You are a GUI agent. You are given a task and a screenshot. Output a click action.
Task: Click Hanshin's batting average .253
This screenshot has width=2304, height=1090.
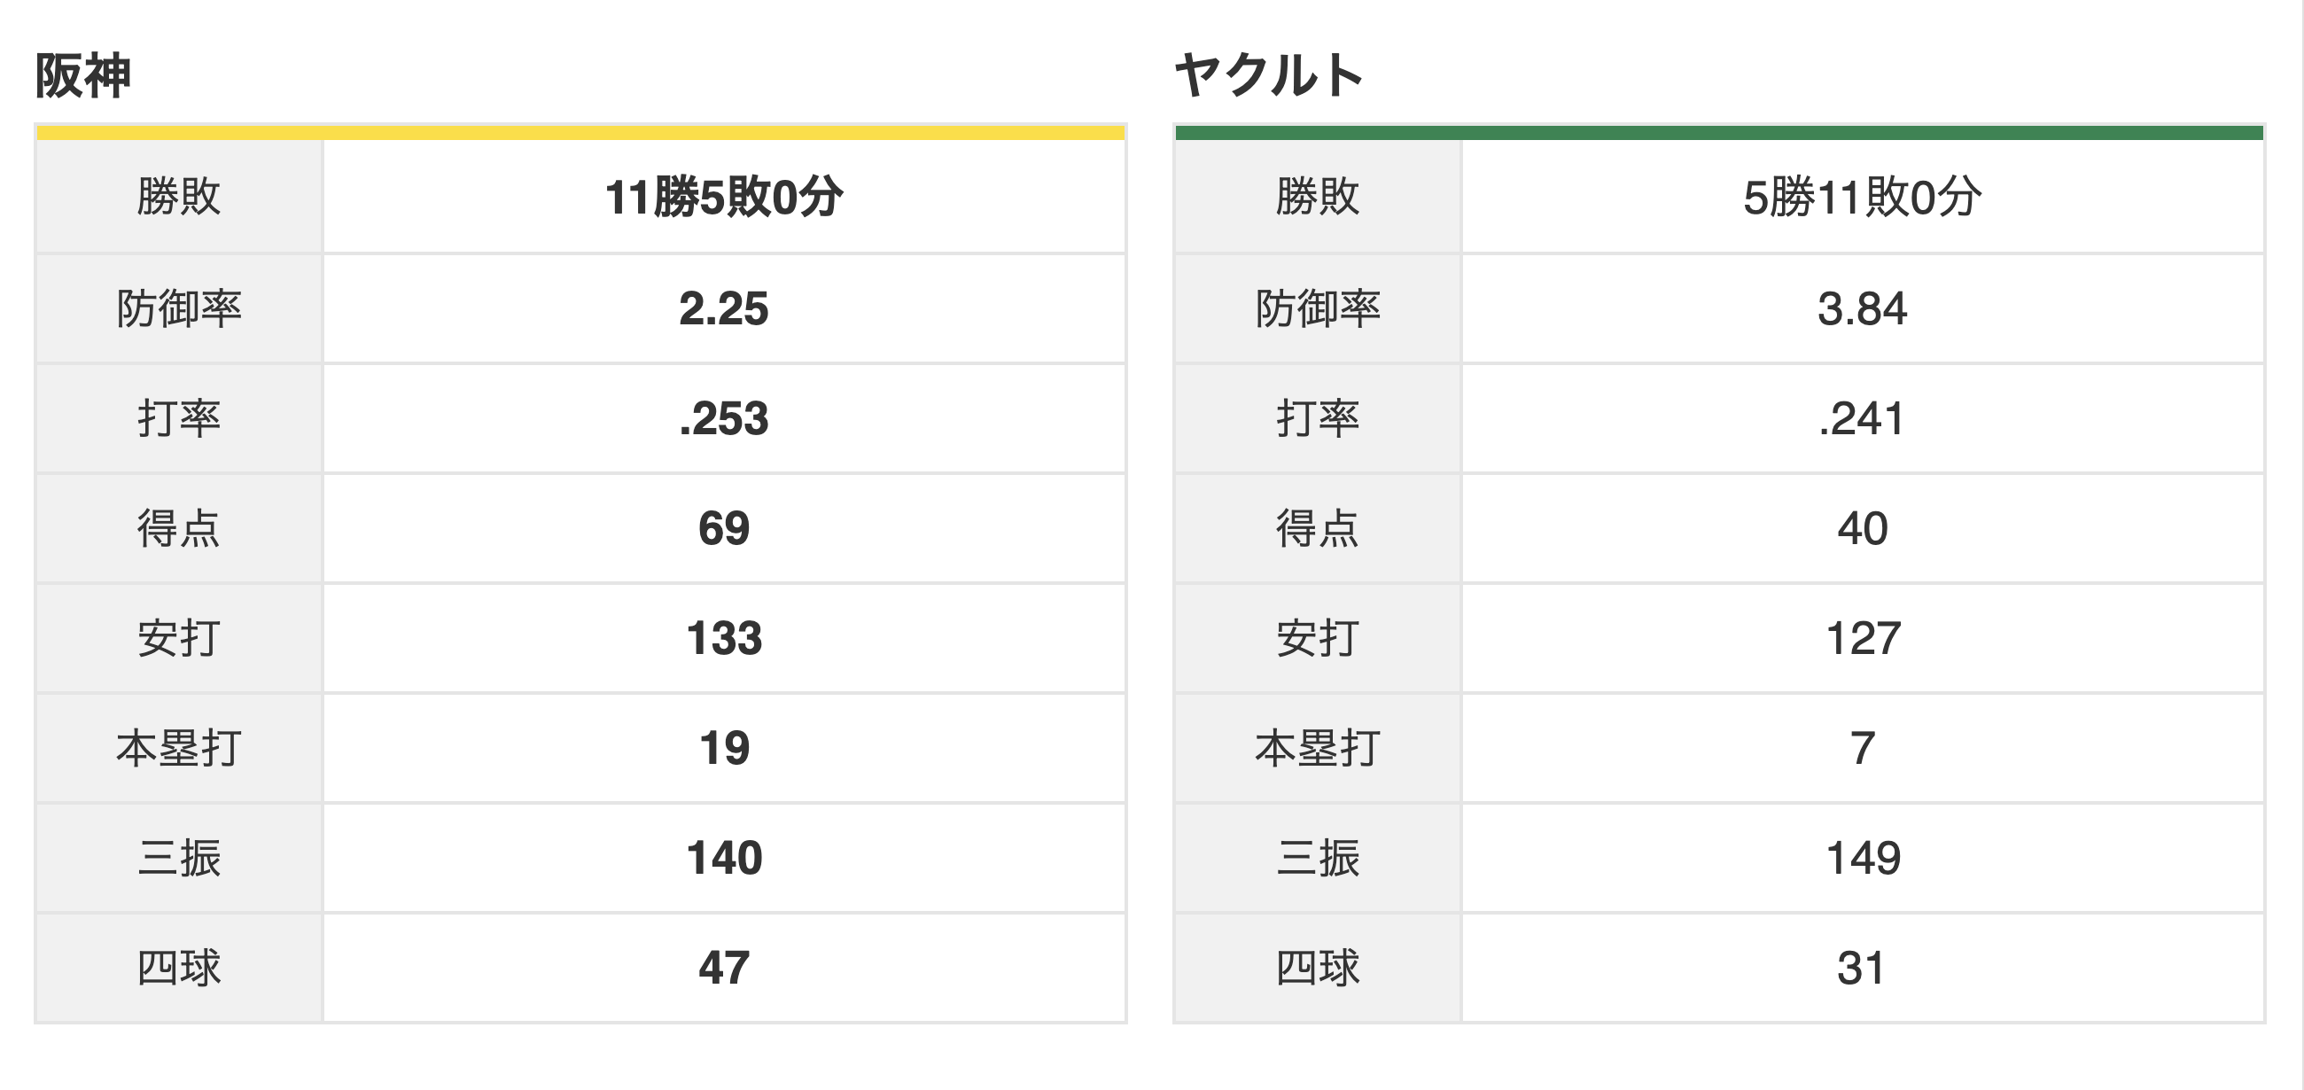724,418
